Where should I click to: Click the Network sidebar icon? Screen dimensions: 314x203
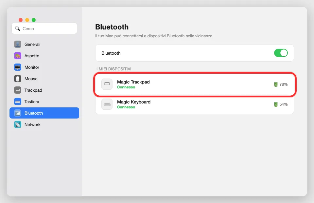pos(18,125)
